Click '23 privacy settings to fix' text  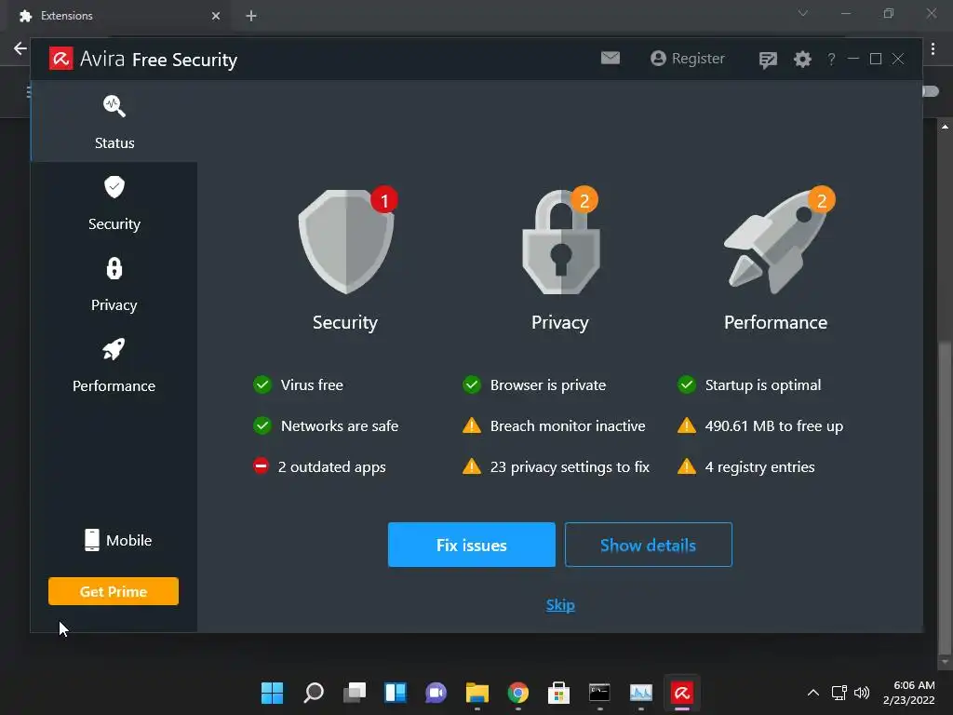click(x=570, y=467)
